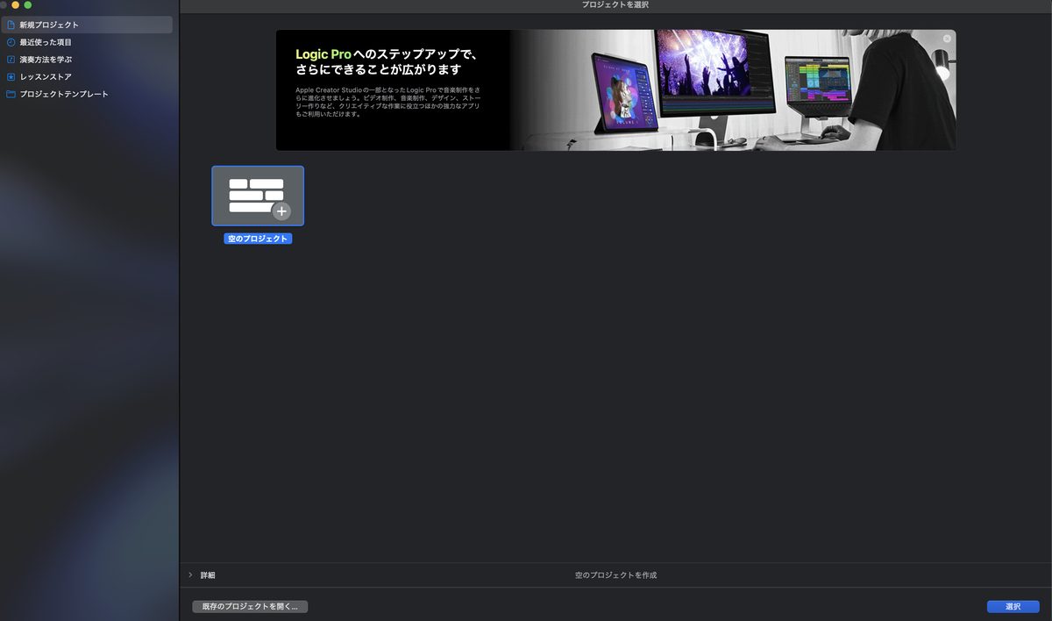Screen dimensions: 1052x621
Task: Open プロジェクトテンプレート in the sidebar
Action: pos(87,94)
